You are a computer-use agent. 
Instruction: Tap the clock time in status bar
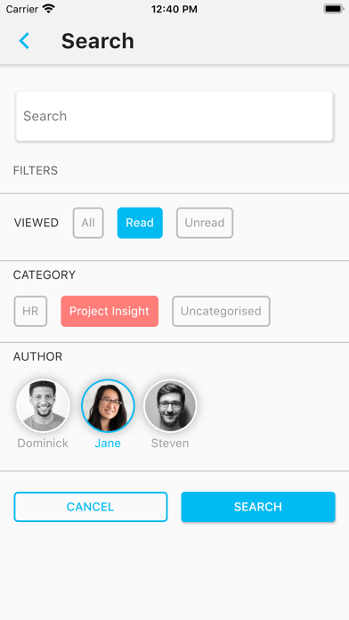pos(174,9)
